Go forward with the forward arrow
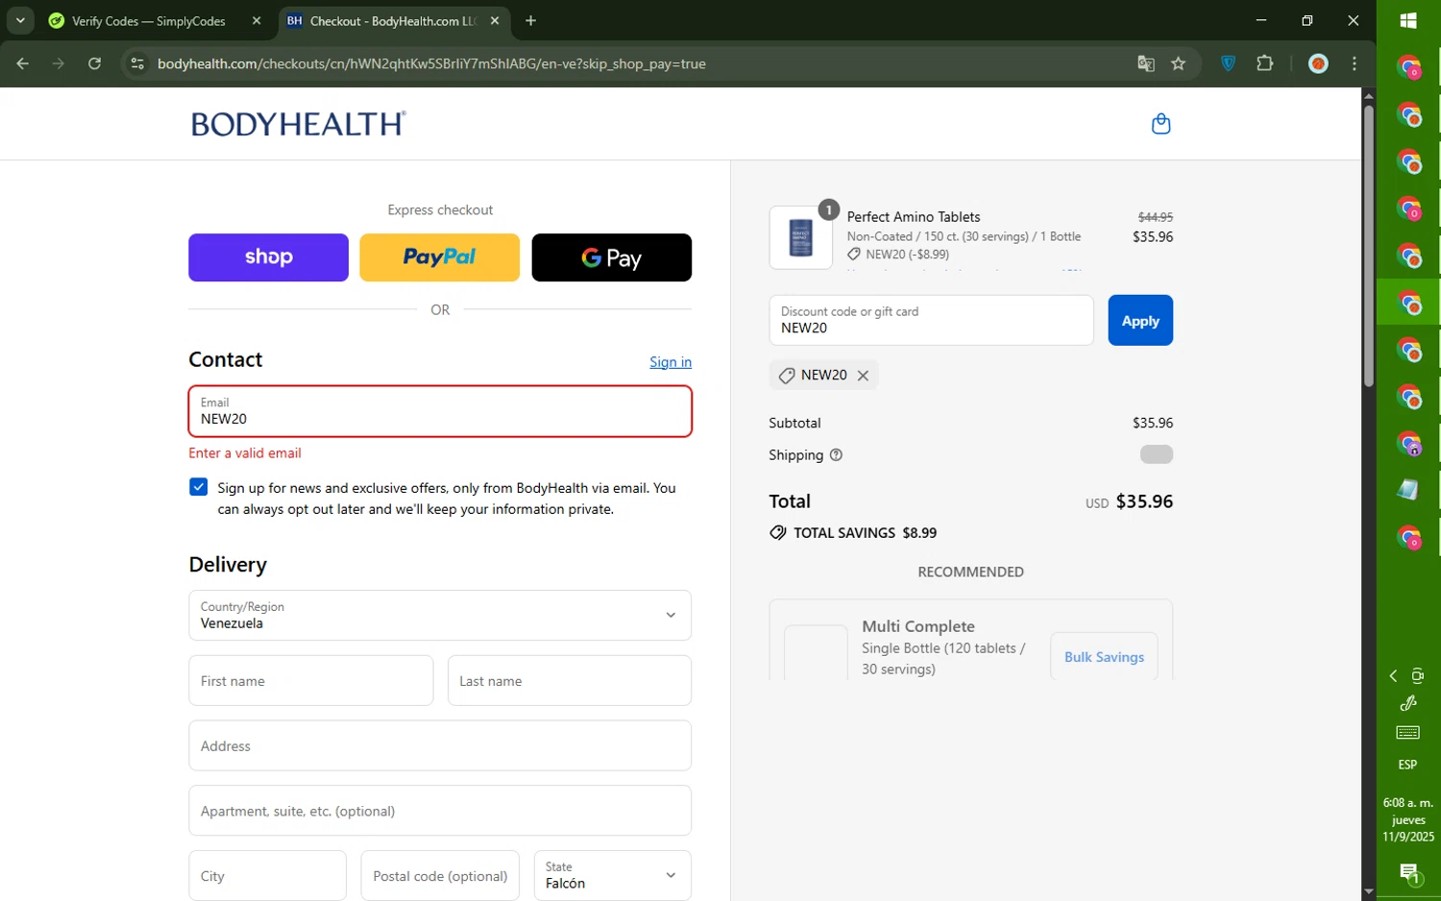This screenshot has width=1441, height=901. coord(59,63)
